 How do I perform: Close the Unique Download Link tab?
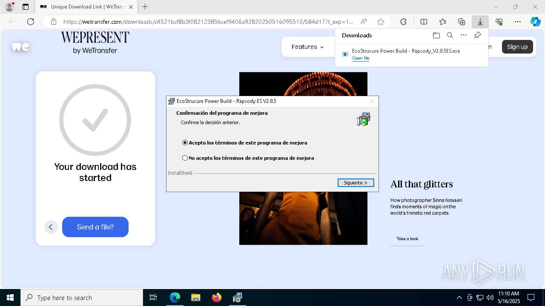(131, 7)
